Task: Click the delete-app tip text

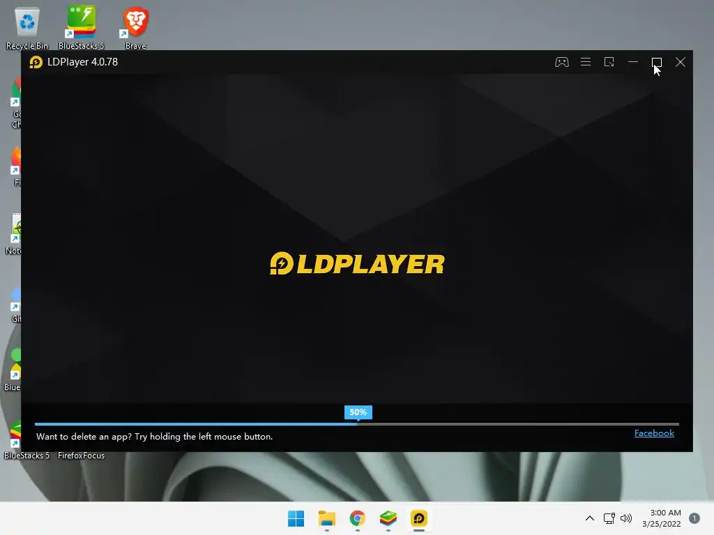Action: (x=154, y=436)
